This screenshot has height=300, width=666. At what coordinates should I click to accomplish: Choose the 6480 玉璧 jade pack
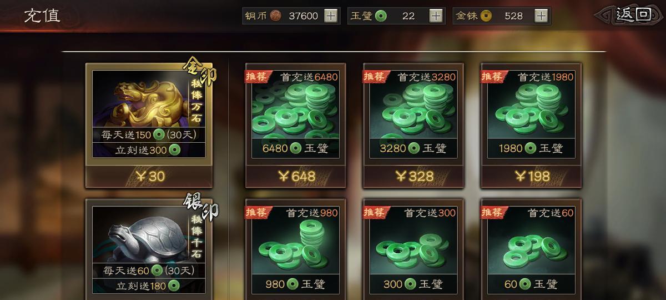[295, 114]
